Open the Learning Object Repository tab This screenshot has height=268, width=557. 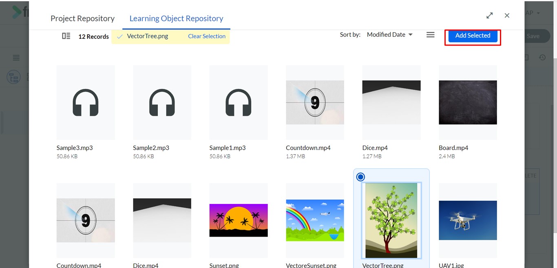[x=176, y=18]
